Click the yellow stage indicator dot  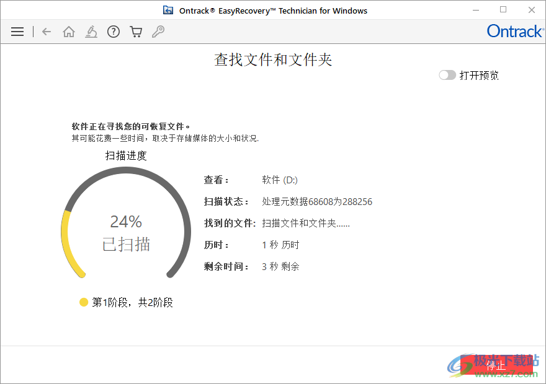(x=84, y=302)
